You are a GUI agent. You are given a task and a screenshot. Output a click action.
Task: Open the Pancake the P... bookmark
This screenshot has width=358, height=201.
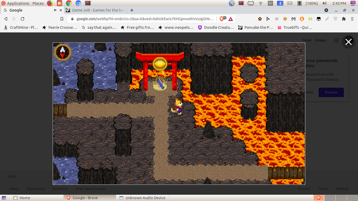click(x=255, y=27)
